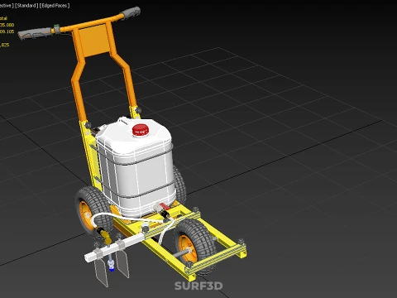
Task: Open the Standard viewport shading menu
Action: pos(26,6)
